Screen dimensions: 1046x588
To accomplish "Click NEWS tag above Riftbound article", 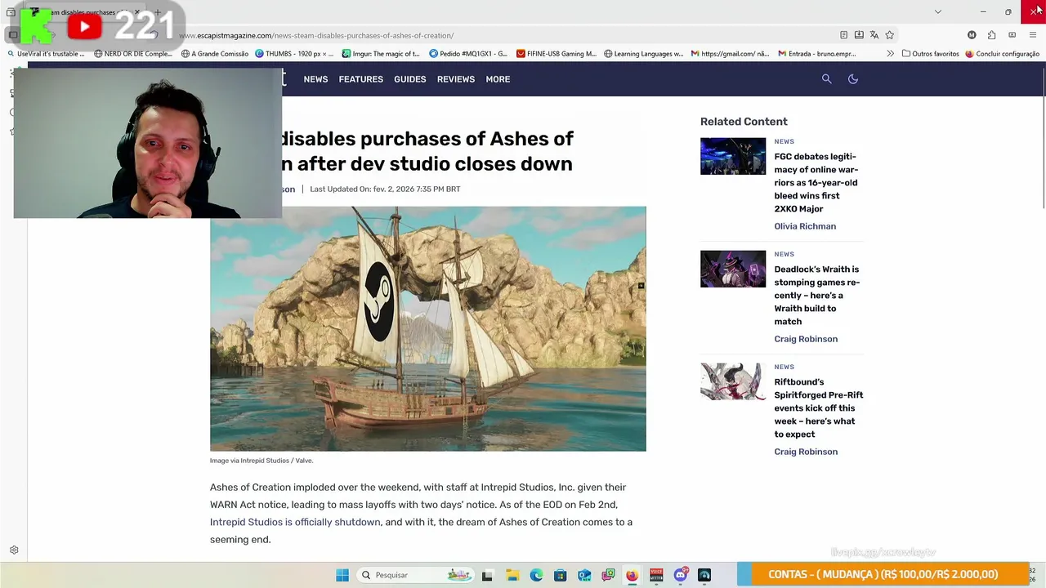I will [784, 367].
